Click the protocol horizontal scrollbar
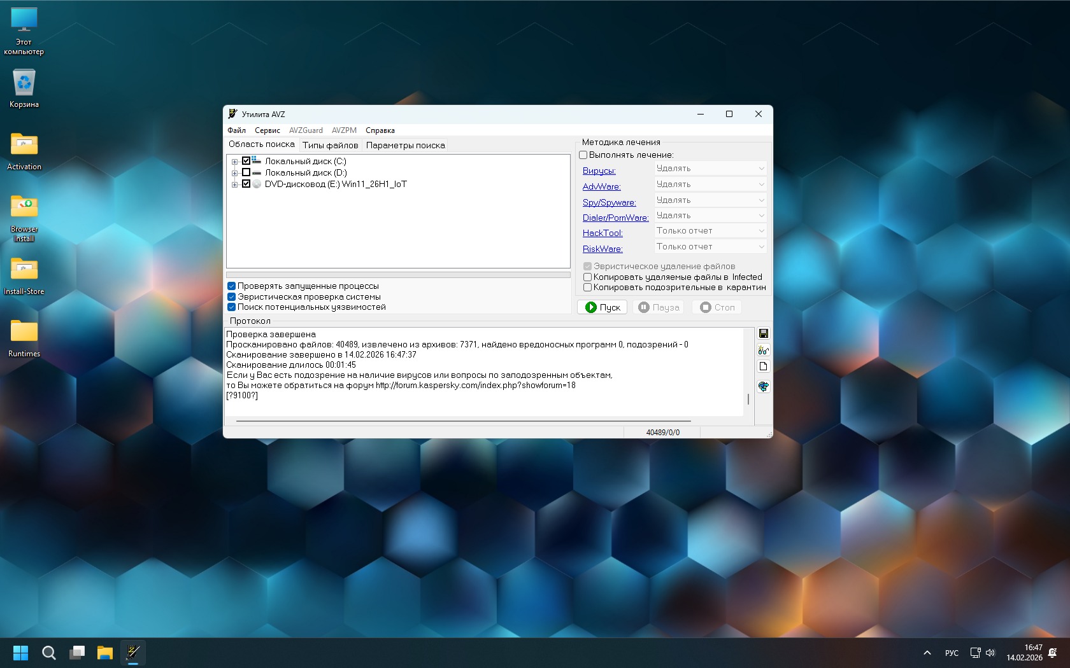 click(x=463, y=421)
